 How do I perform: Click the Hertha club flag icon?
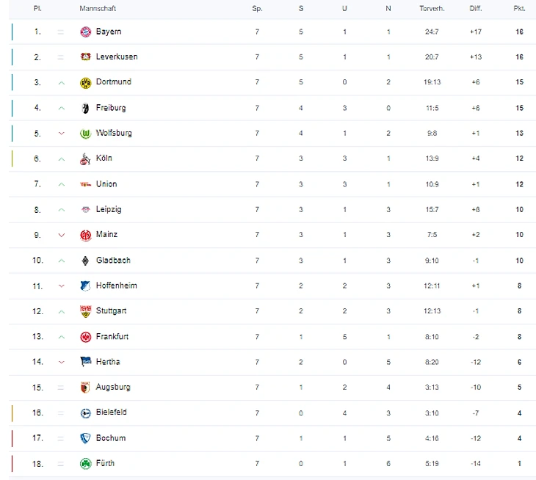[x=84, y=362]
